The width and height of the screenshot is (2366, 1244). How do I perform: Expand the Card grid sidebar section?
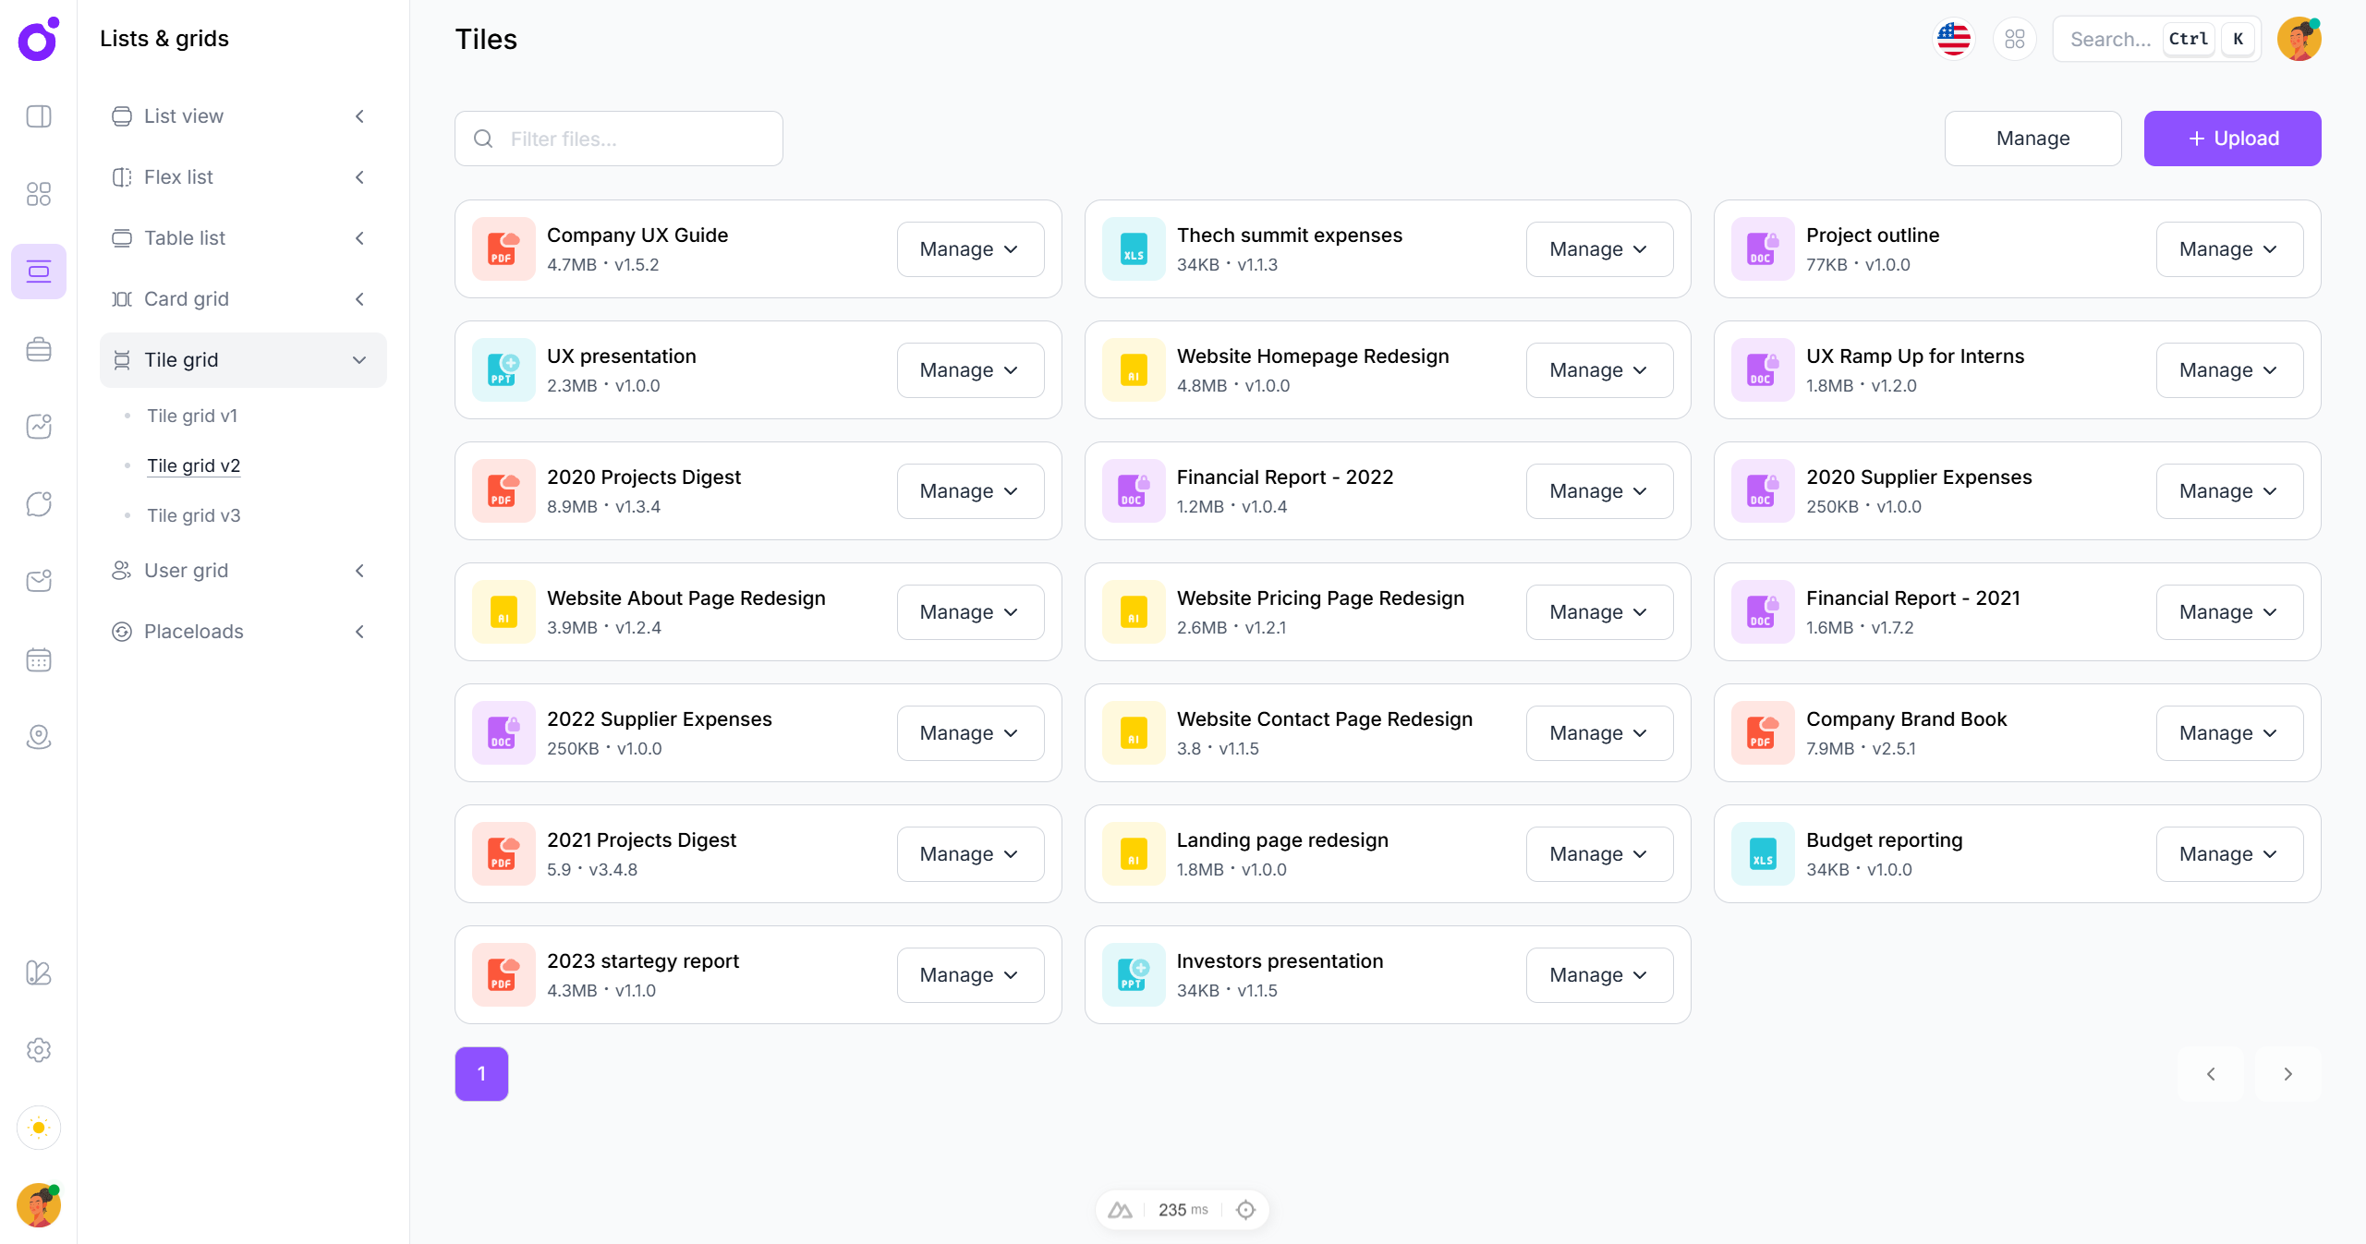359,299
